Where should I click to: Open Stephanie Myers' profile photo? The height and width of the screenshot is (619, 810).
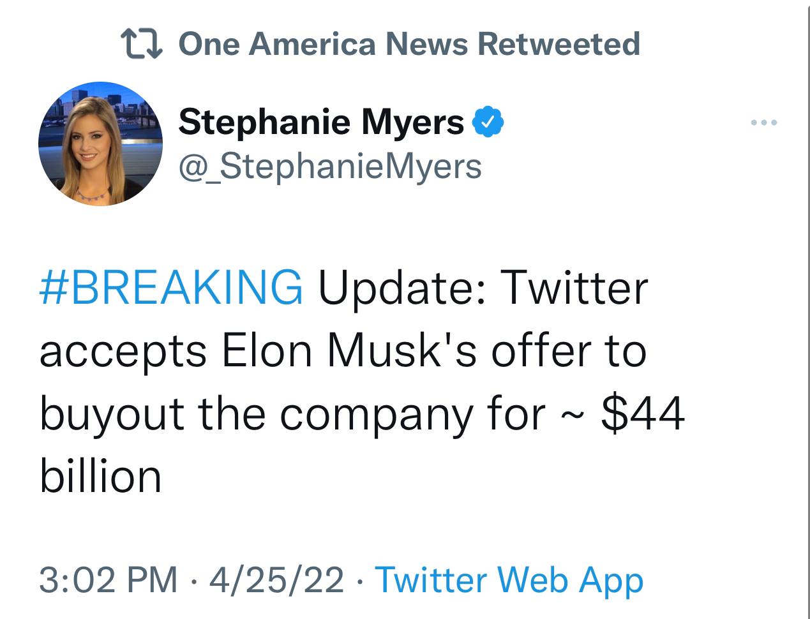[100, 144]
